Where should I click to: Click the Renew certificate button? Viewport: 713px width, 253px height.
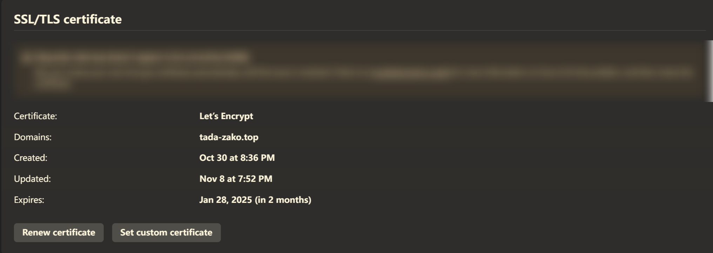pyautogui.click(x=59, y=233)
